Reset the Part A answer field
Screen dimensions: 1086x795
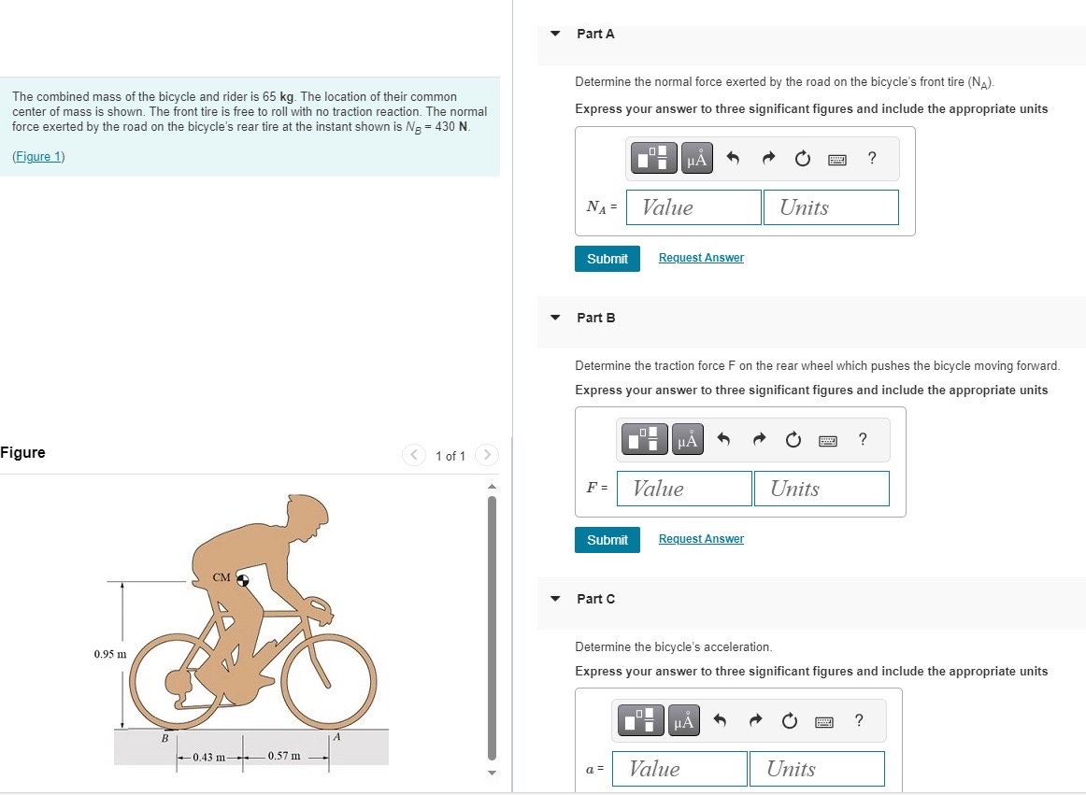pyautogui.click(x=802, y=159)
